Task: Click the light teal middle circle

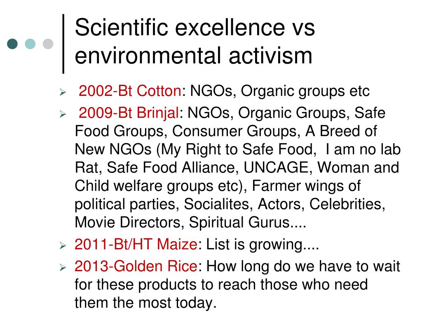Action: 30,44
